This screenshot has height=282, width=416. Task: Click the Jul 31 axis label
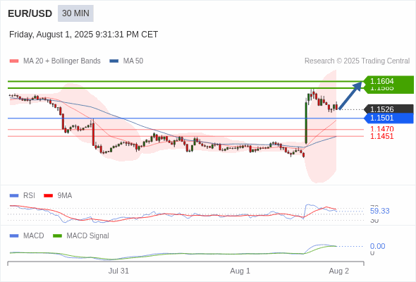click(118, 271)
